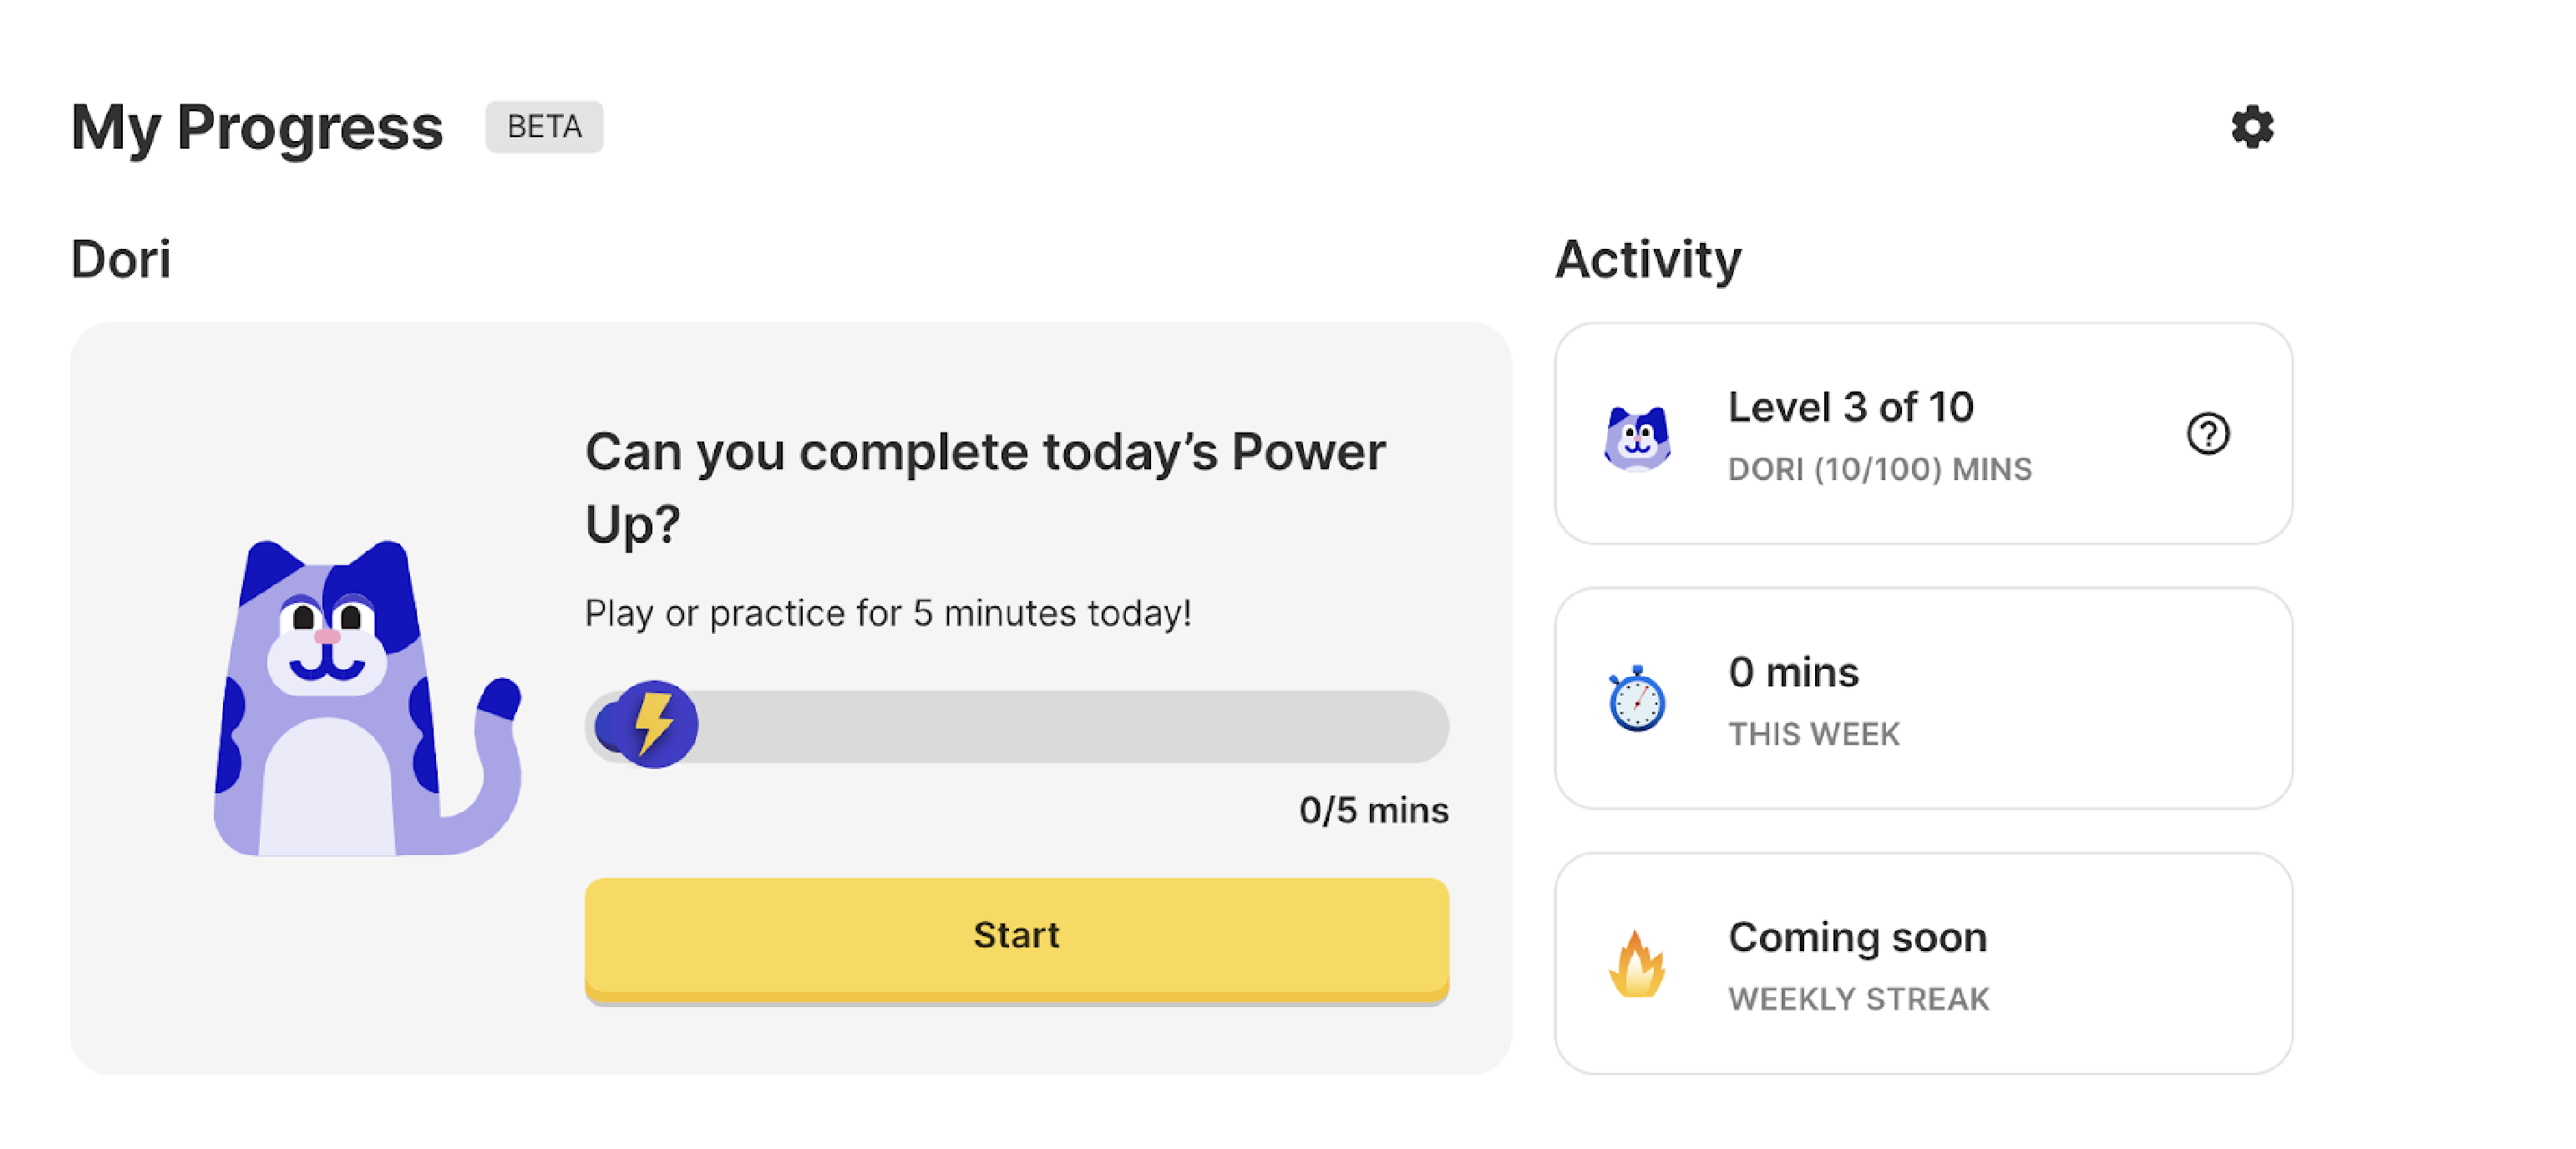Click the Activity section heading
This screenshot has height=1149, width=2576.
(1647, 259)
